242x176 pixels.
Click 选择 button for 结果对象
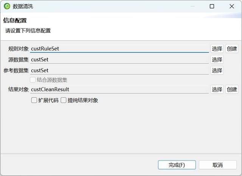(x=217, y=89)
